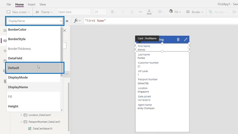Open the View tab
Viewport: 238px width, 134px height.
[43, 4]
